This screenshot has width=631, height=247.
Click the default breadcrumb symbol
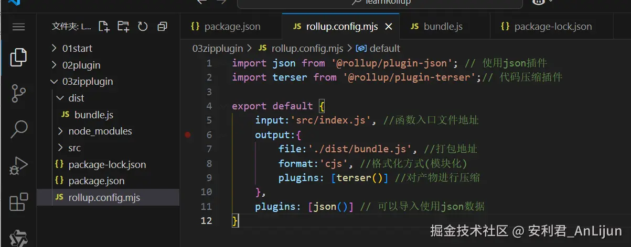click(378, 48)
